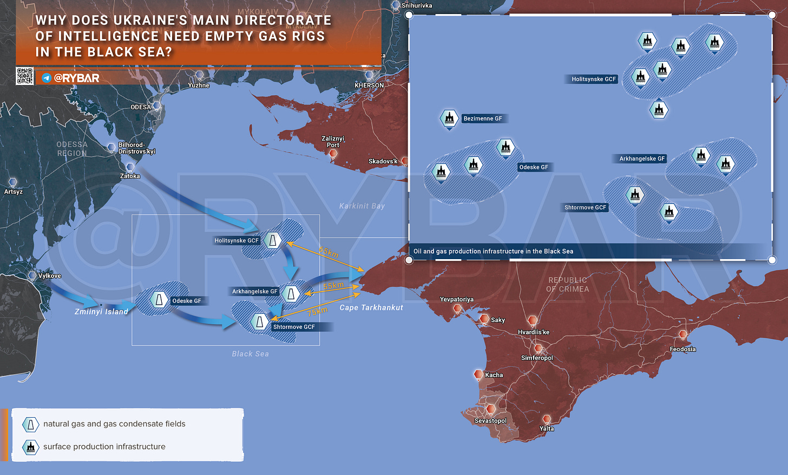
Task: Click the 'Bezimenne GF' label in the inset
Action: point(483,118)
